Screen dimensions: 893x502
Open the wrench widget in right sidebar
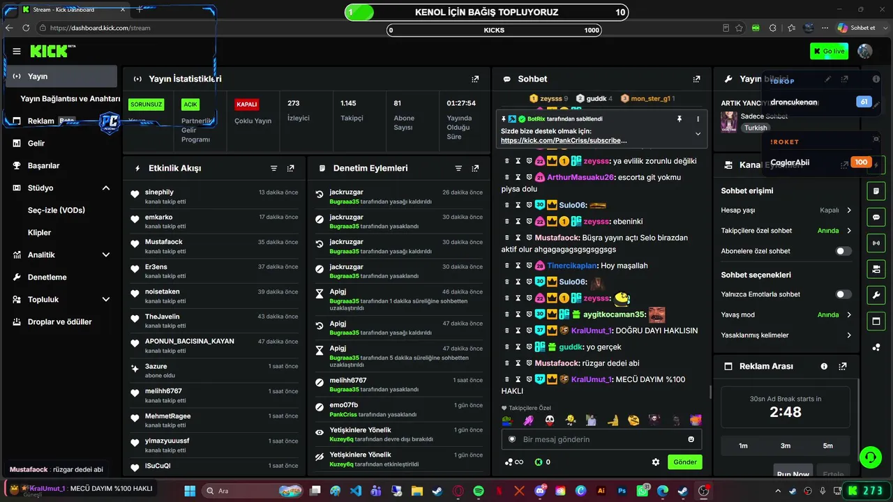coord(876,295)
